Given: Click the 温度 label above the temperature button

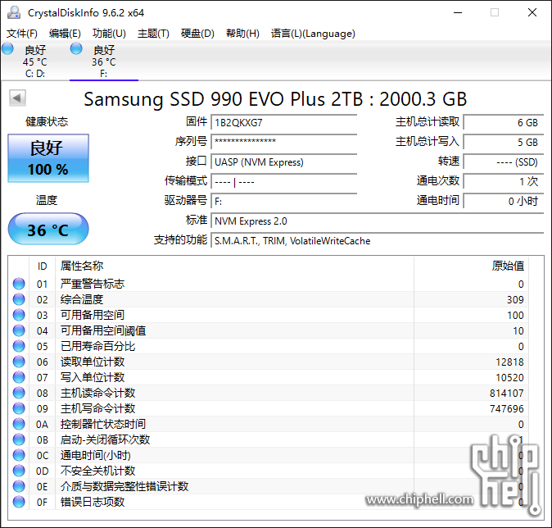Looking at the screenshot, I should pos(47,200).
